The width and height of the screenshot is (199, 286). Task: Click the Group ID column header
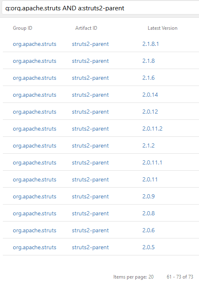coord(22,28)
